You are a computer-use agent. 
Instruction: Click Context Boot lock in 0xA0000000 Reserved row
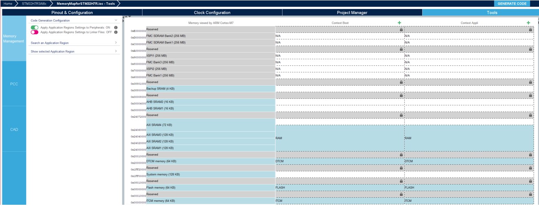coord(401,49)
